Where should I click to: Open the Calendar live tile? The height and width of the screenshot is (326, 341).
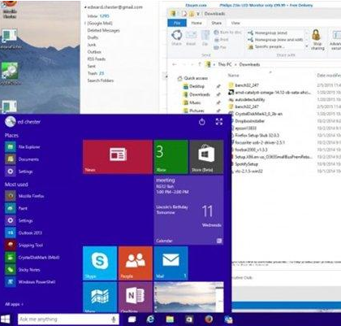[x=189, y=210]
